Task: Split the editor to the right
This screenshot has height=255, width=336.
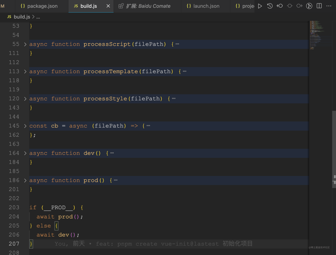Action: (x=319, y=6)
